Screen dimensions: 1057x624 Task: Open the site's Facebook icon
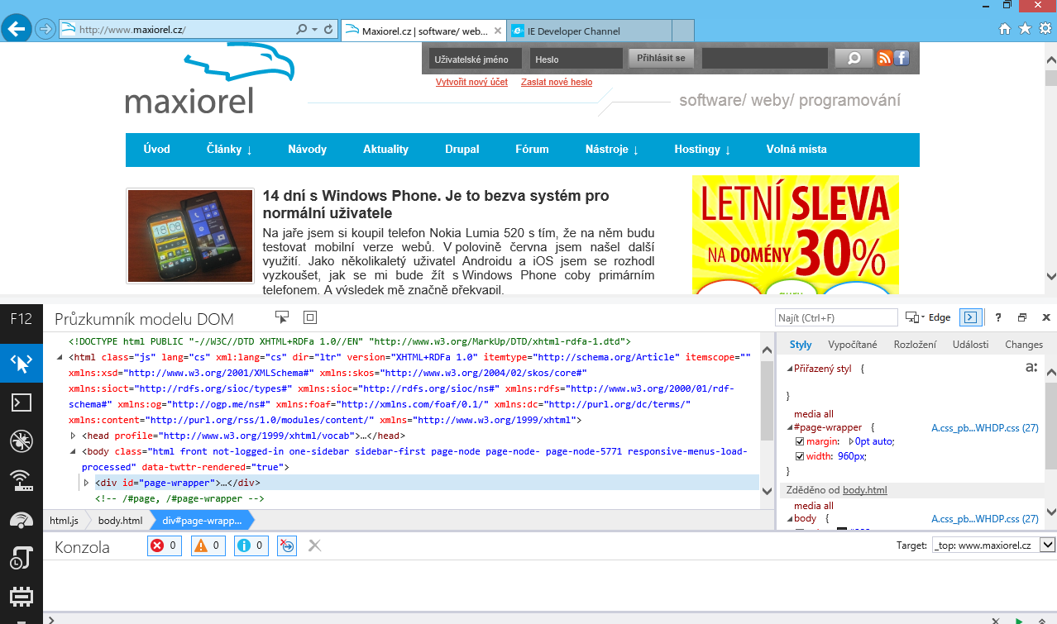pyautogui.click(x=902, y=58)
